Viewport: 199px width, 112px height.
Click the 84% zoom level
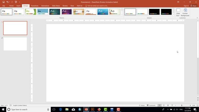[x=194, y=105]
